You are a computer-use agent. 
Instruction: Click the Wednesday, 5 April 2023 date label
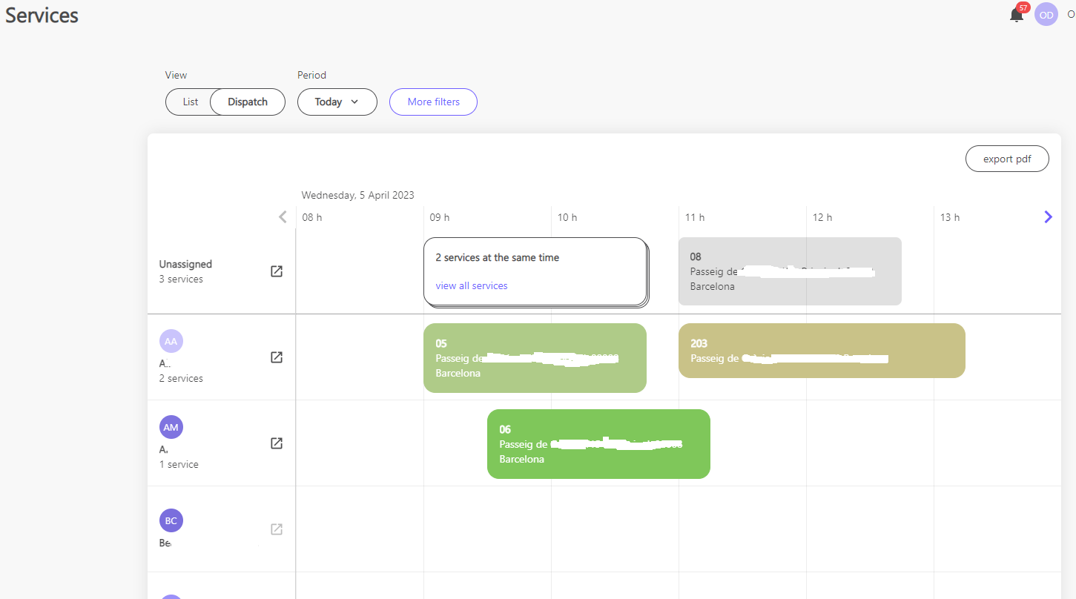[x=357, y=195]
